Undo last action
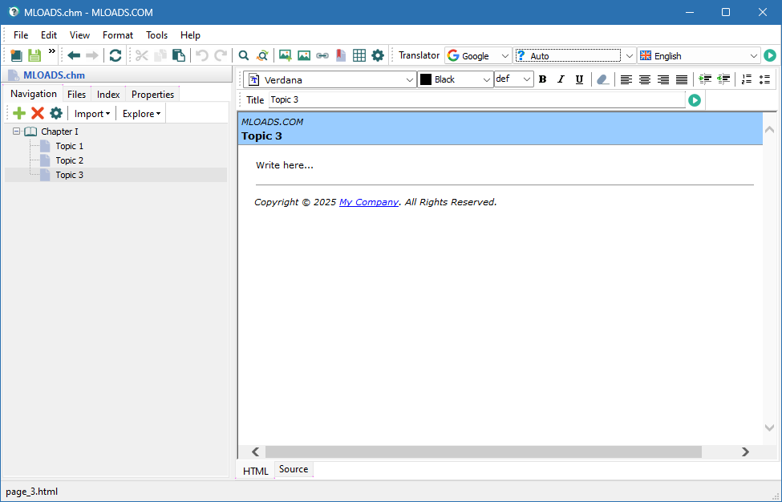782x502 pixels. tap(201, 55)
